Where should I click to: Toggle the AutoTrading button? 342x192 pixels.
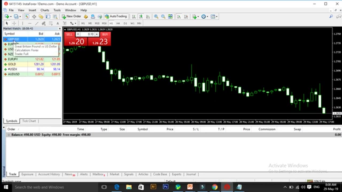[x=116, y=17]
